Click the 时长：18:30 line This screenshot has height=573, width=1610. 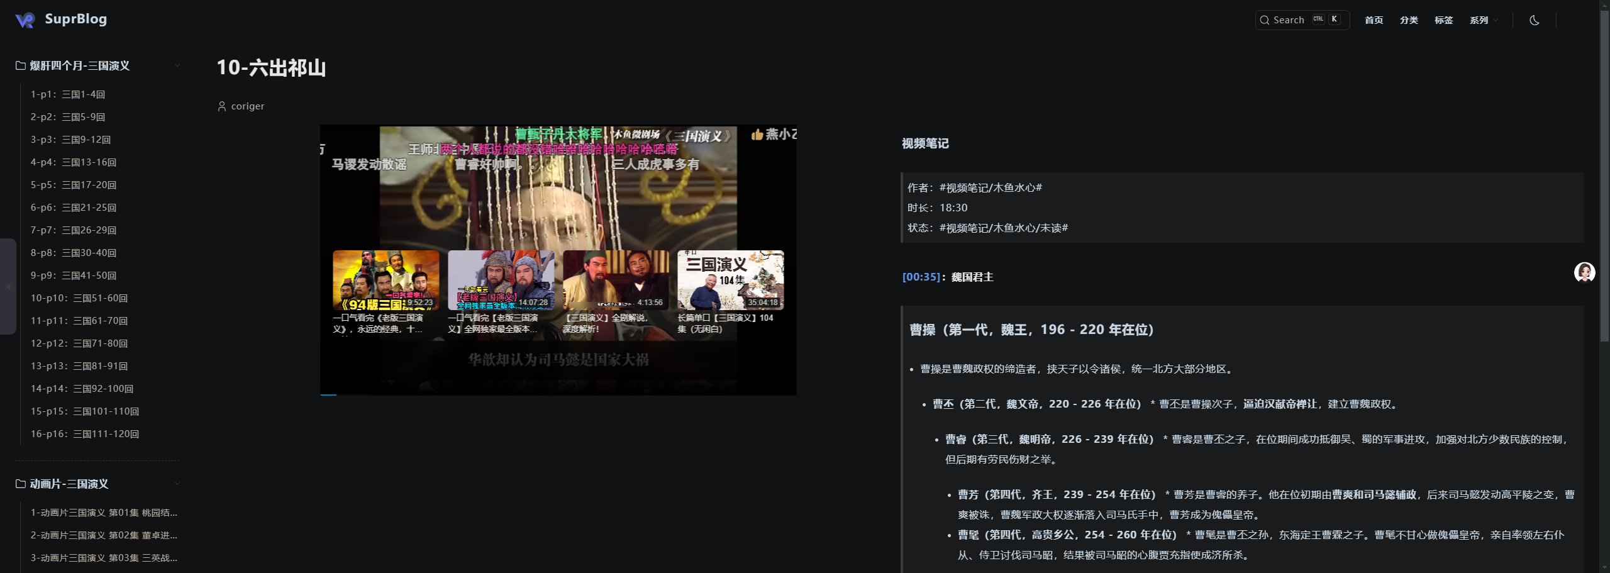point(937,208)
